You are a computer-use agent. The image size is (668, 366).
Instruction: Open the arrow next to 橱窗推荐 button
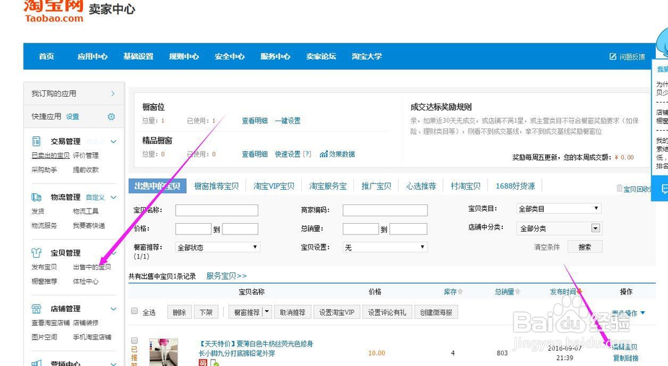(x=267, y=312)
